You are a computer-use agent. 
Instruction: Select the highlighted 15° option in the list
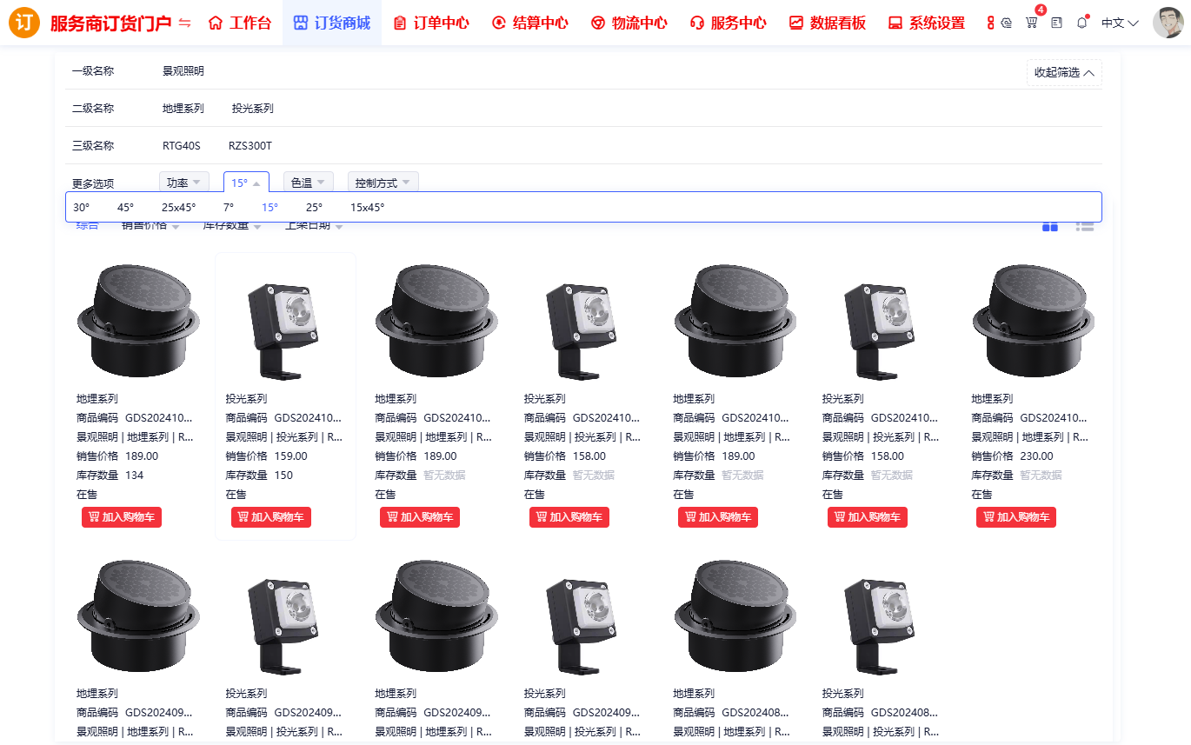(x=270, y=207)
